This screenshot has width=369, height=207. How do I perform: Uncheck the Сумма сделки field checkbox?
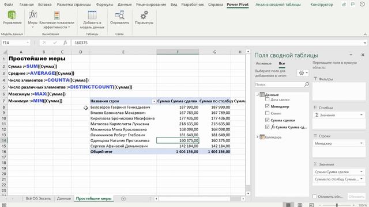point(267,120)
